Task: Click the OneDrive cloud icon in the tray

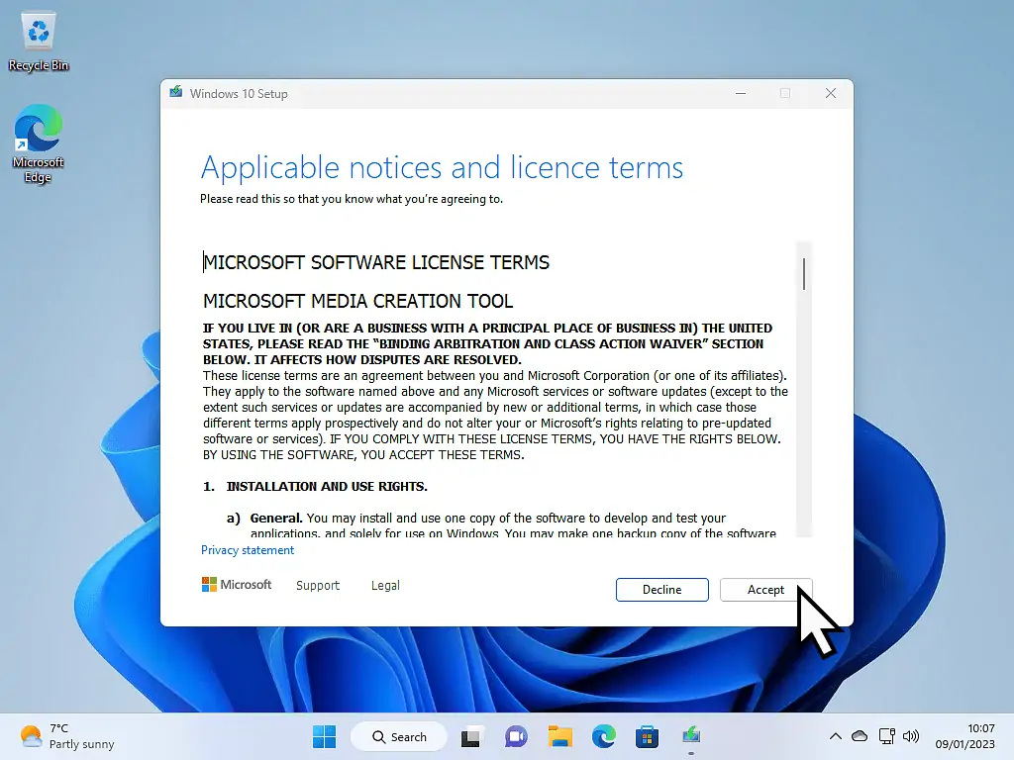Action: [860, 736]
